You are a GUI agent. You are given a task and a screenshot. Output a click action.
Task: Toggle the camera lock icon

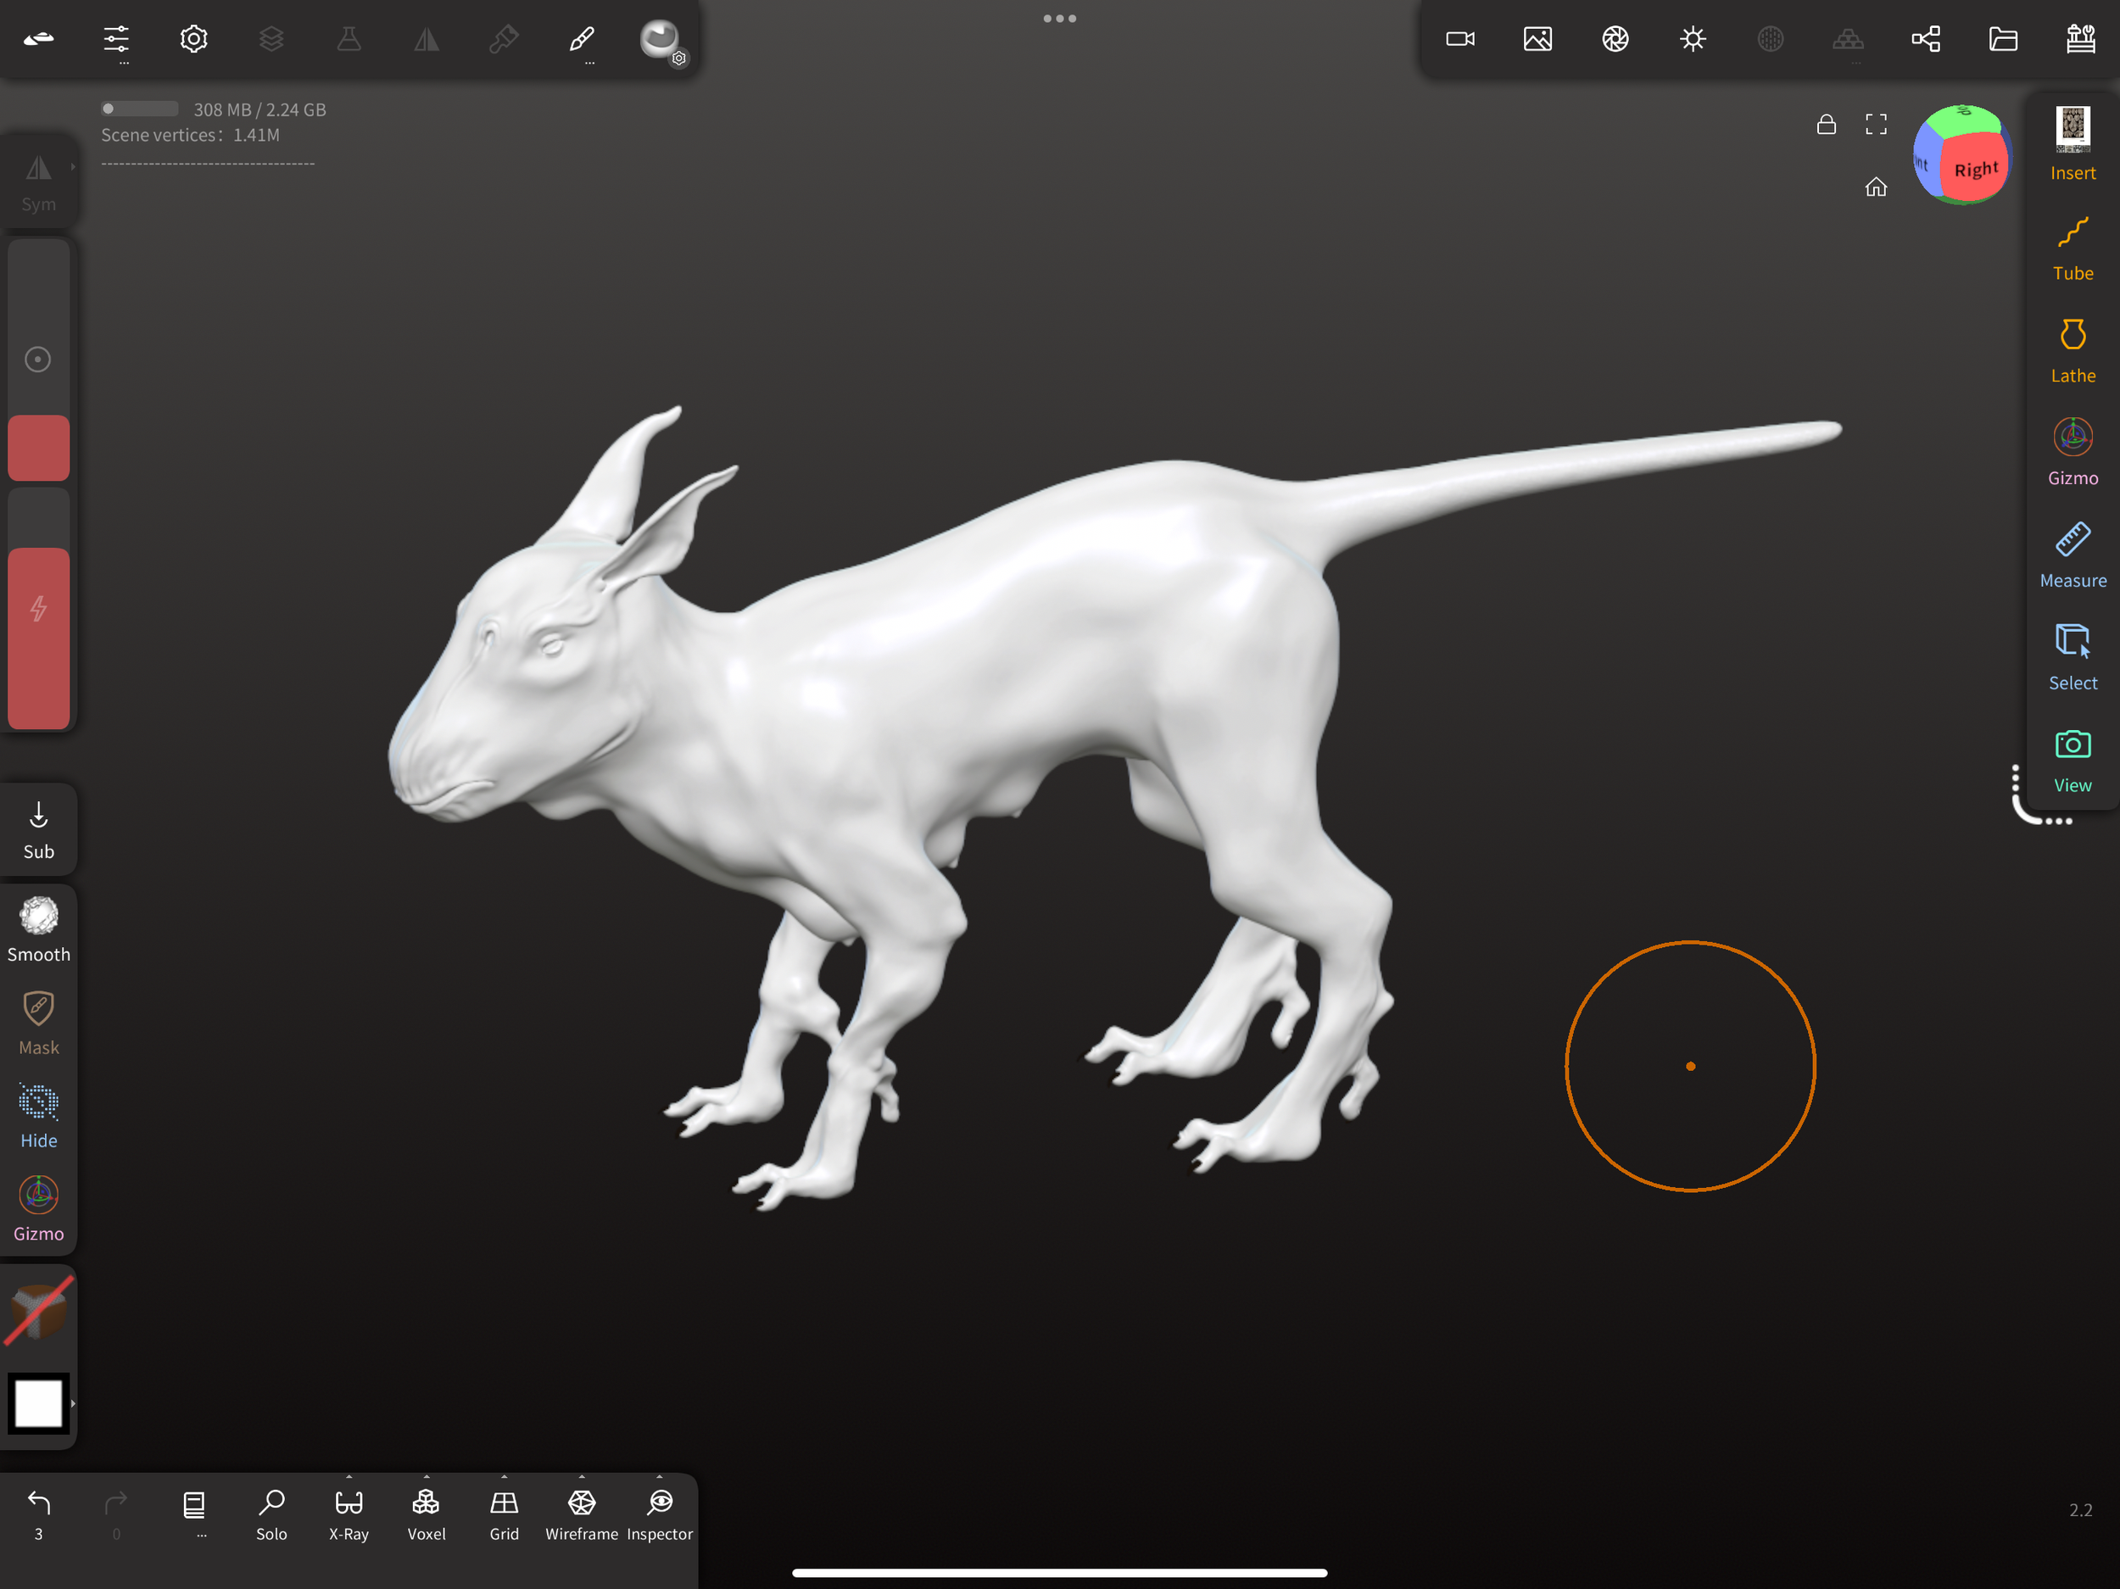(x=1826, y=125)
